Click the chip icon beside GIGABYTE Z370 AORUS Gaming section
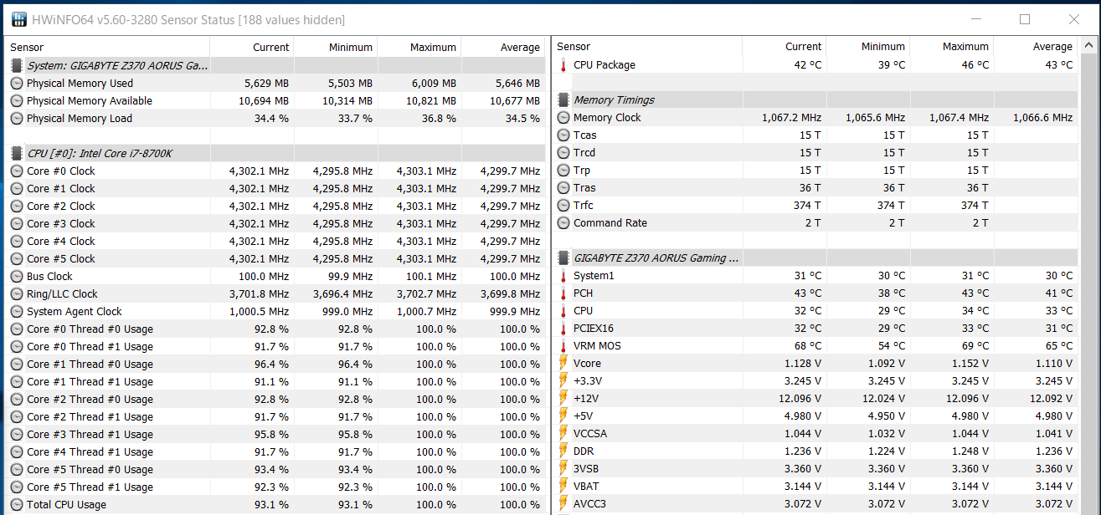The height and width of the screenshot is (515, 1101). click(x=563, y=258)
